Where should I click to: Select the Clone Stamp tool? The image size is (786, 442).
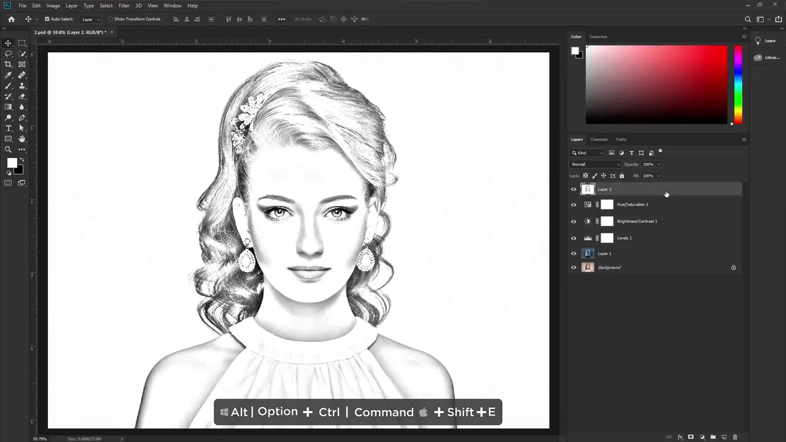click(x=22, y=85)
